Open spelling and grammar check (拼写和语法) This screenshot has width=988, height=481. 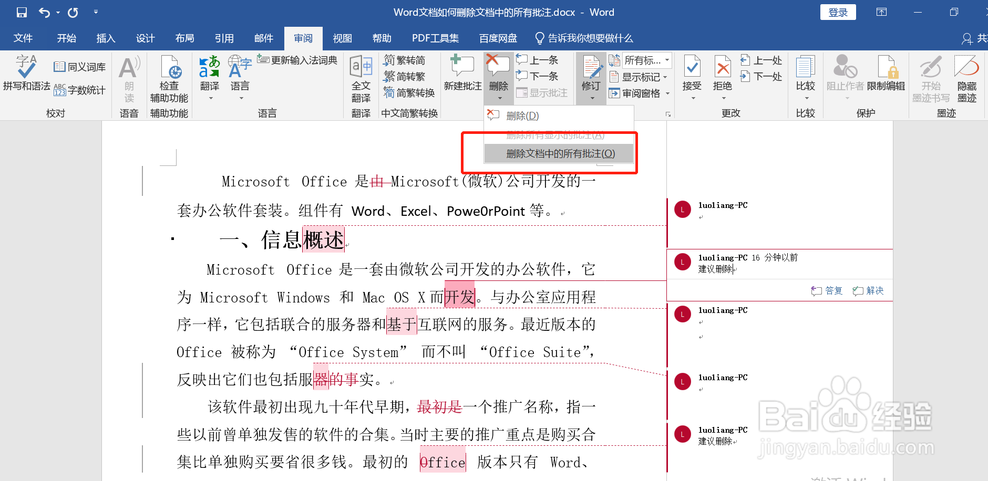26,74
